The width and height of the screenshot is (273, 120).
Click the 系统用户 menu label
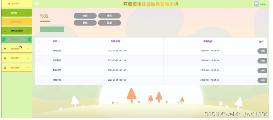(x=15, y=58)
